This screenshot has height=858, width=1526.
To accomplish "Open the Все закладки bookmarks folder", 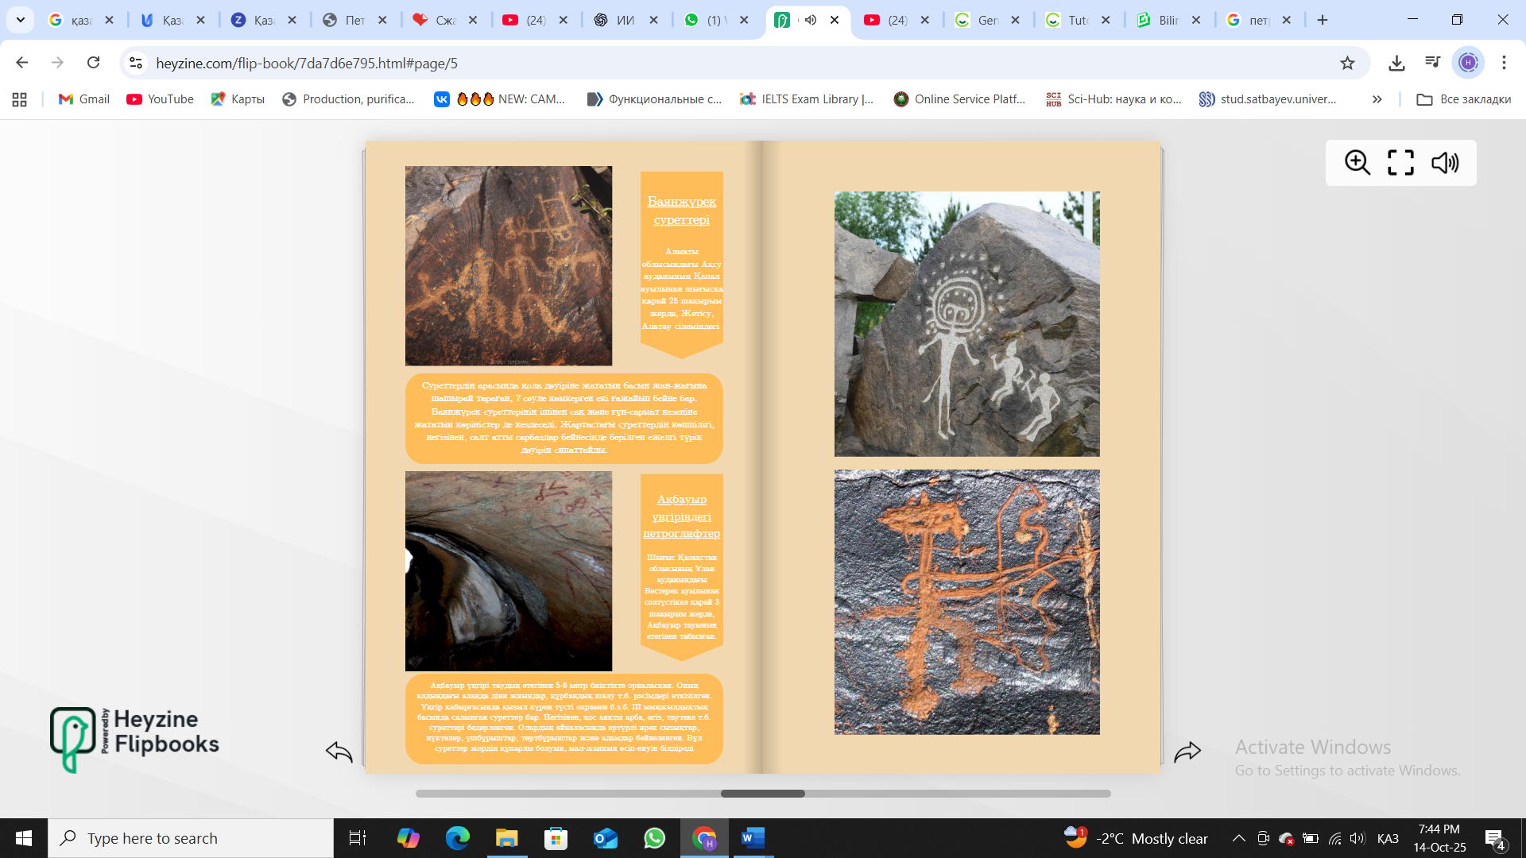I will point(1463,99).
